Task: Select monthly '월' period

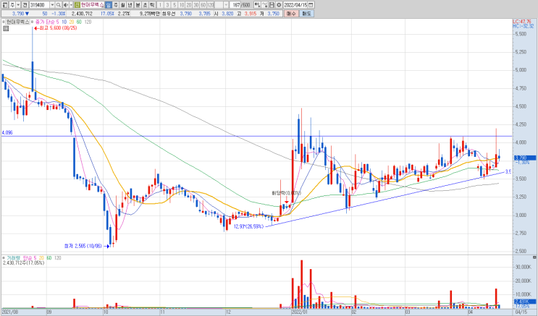Action: (x=123, y=5)
